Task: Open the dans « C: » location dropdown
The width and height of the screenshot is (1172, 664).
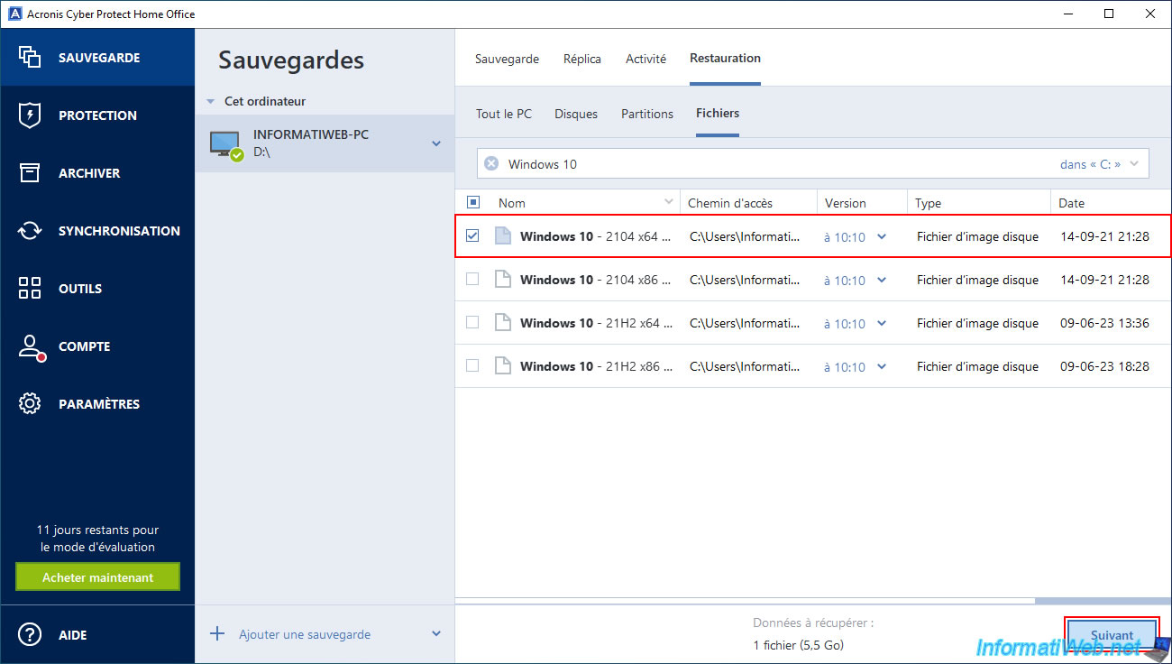Action: (1101, 164)
